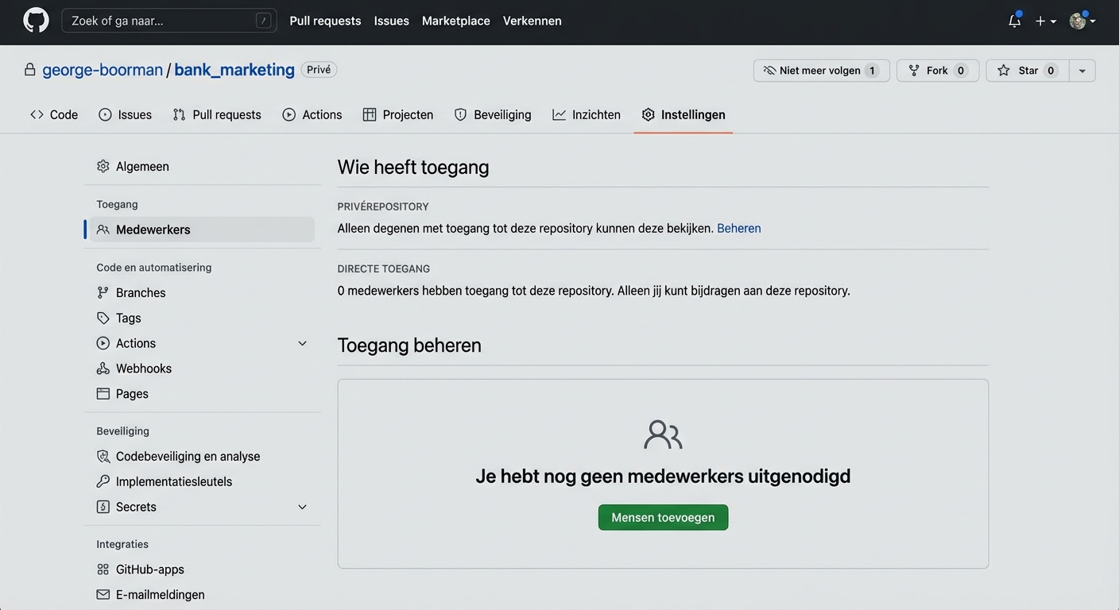Open the Star dropdown arrow
This screenshot has height=610, width=1119.
tap(1082, 70)
